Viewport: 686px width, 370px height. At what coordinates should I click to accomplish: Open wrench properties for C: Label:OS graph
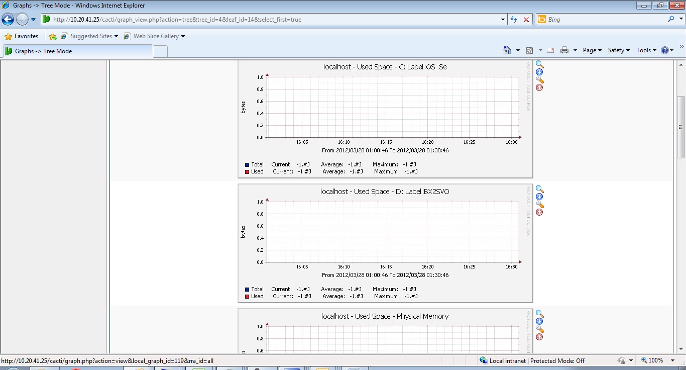(x=540, y=80)
